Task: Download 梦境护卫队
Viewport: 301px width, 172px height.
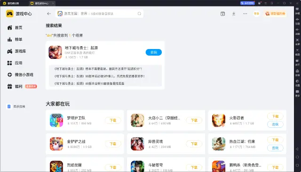Action: point(113,121)
